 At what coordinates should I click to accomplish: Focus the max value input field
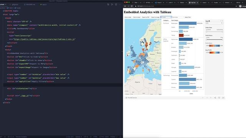(x=178, y=17)
